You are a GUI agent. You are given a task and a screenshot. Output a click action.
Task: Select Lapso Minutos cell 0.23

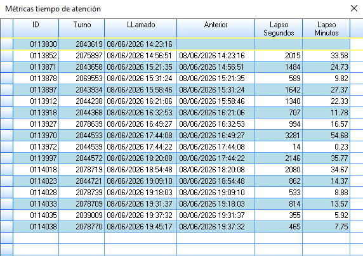[x=326, y=147]
